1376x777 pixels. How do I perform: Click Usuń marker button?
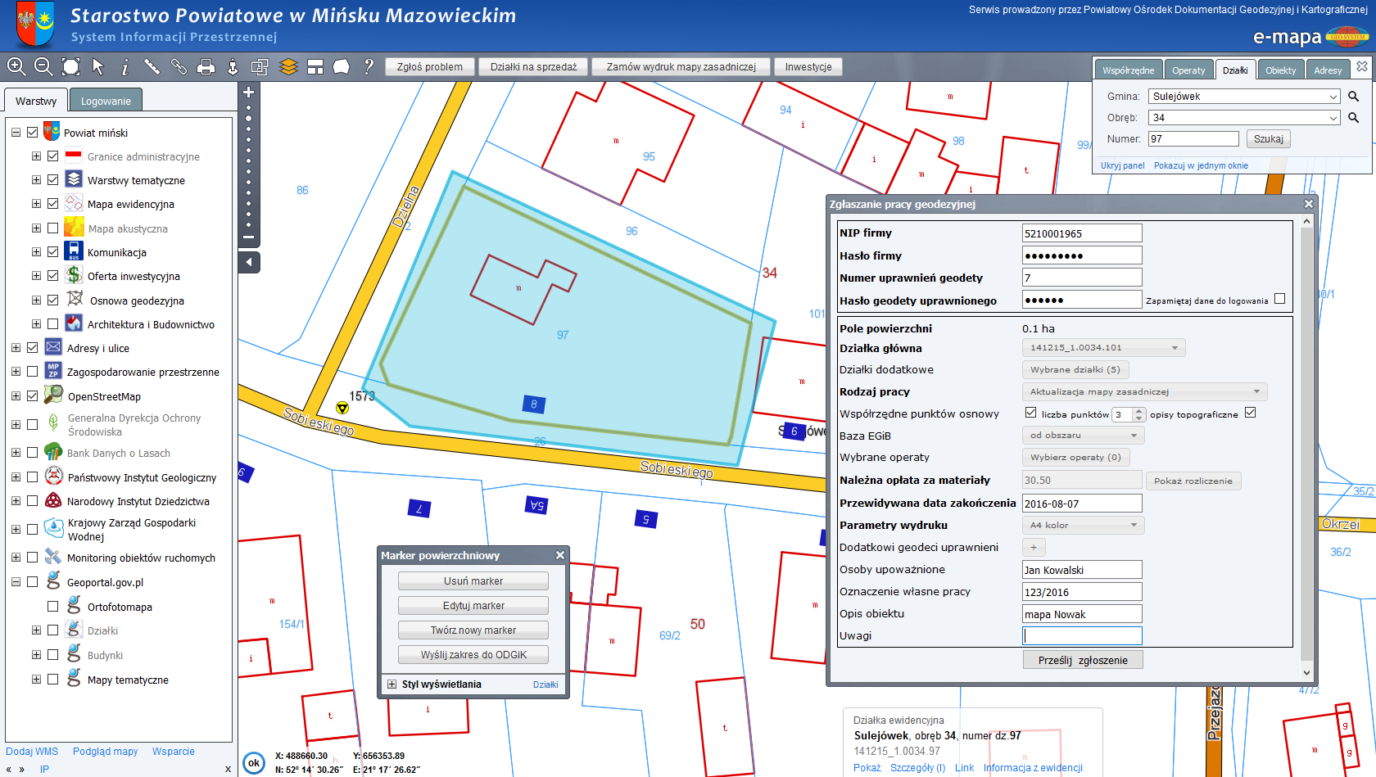[473, 580]
